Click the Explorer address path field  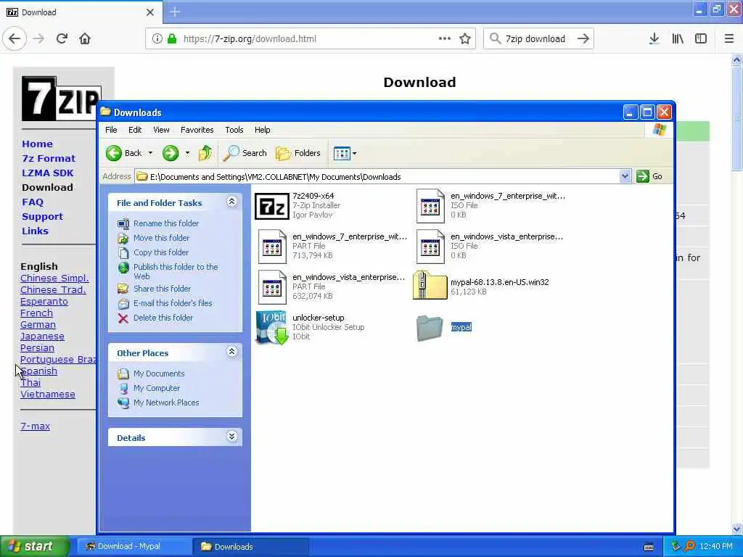tap(377, 177)
